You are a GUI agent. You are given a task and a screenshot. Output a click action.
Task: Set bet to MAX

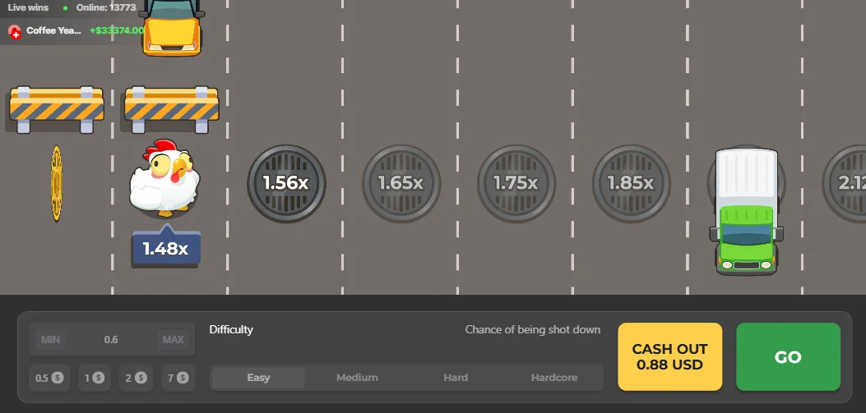[173, 340]
